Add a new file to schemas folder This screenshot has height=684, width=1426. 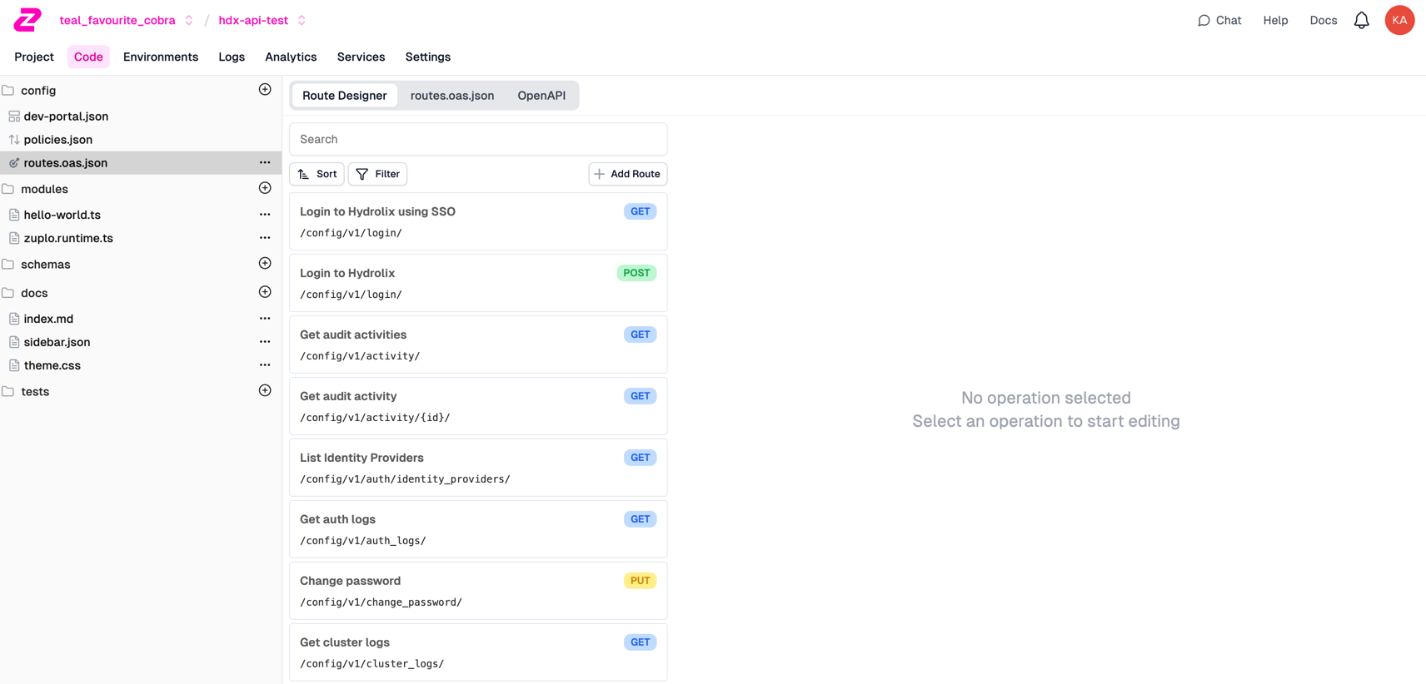pyautogui.click(x=265, y=263)
